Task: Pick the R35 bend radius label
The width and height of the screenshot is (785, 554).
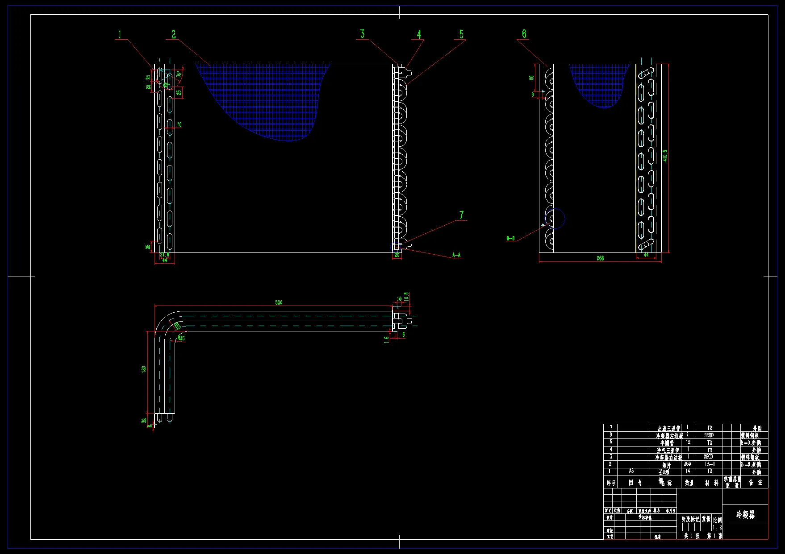Action: tap(181, 339)
